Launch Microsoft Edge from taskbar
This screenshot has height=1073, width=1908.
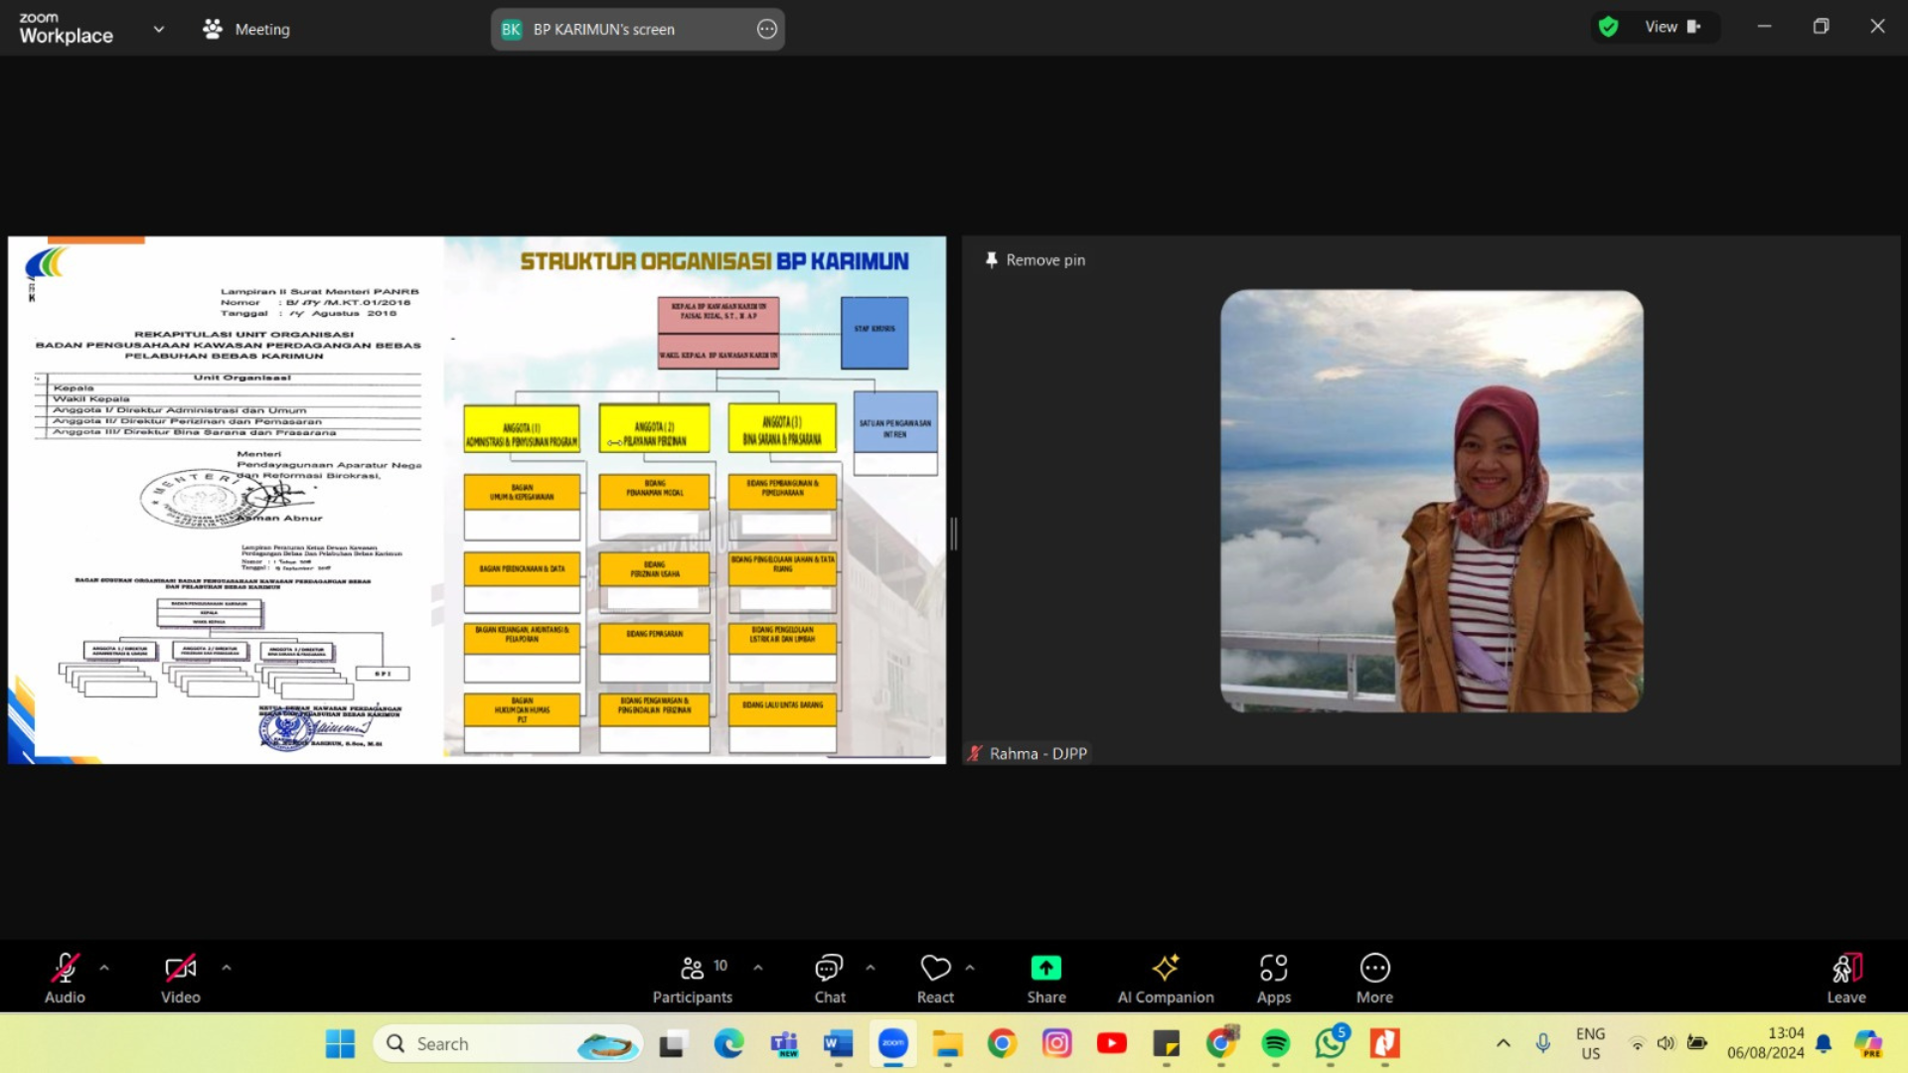728,1043
